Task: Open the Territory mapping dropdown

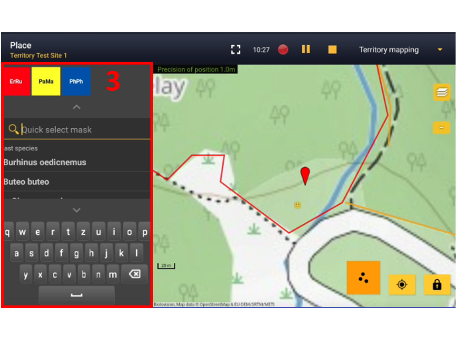Action: [x=440, y=50]
